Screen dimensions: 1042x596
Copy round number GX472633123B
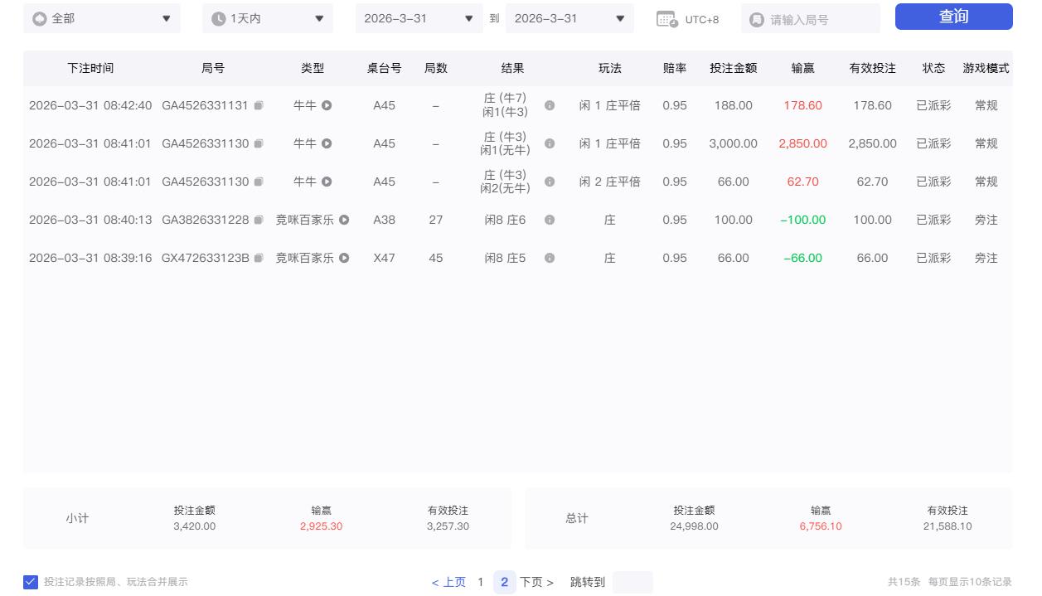click(x=259, y=258)
